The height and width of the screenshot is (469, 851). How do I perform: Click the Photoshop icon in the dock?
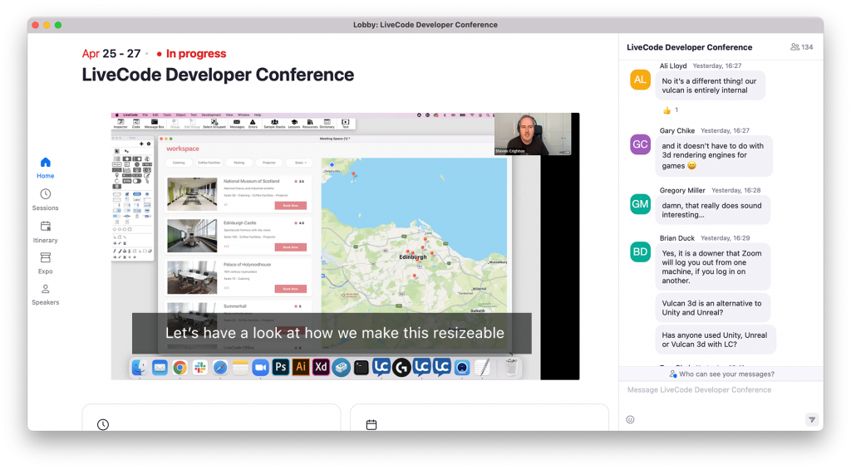click(281, 367)
